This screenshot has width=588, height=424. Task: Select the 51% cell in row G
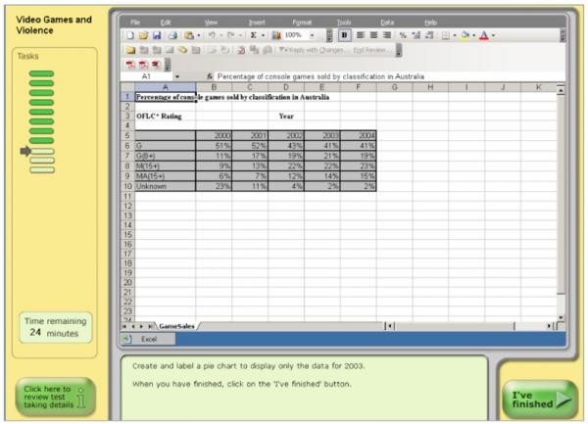pyautogui.click(x=214, y=145)
